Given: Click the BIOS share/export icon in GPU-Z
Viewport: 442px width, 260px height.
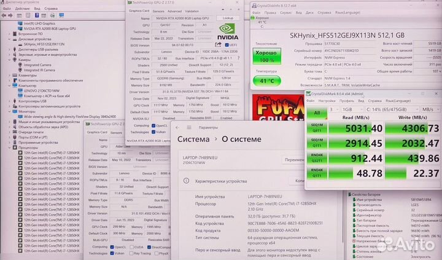Looking at the screenshot, I should (218, 45).
